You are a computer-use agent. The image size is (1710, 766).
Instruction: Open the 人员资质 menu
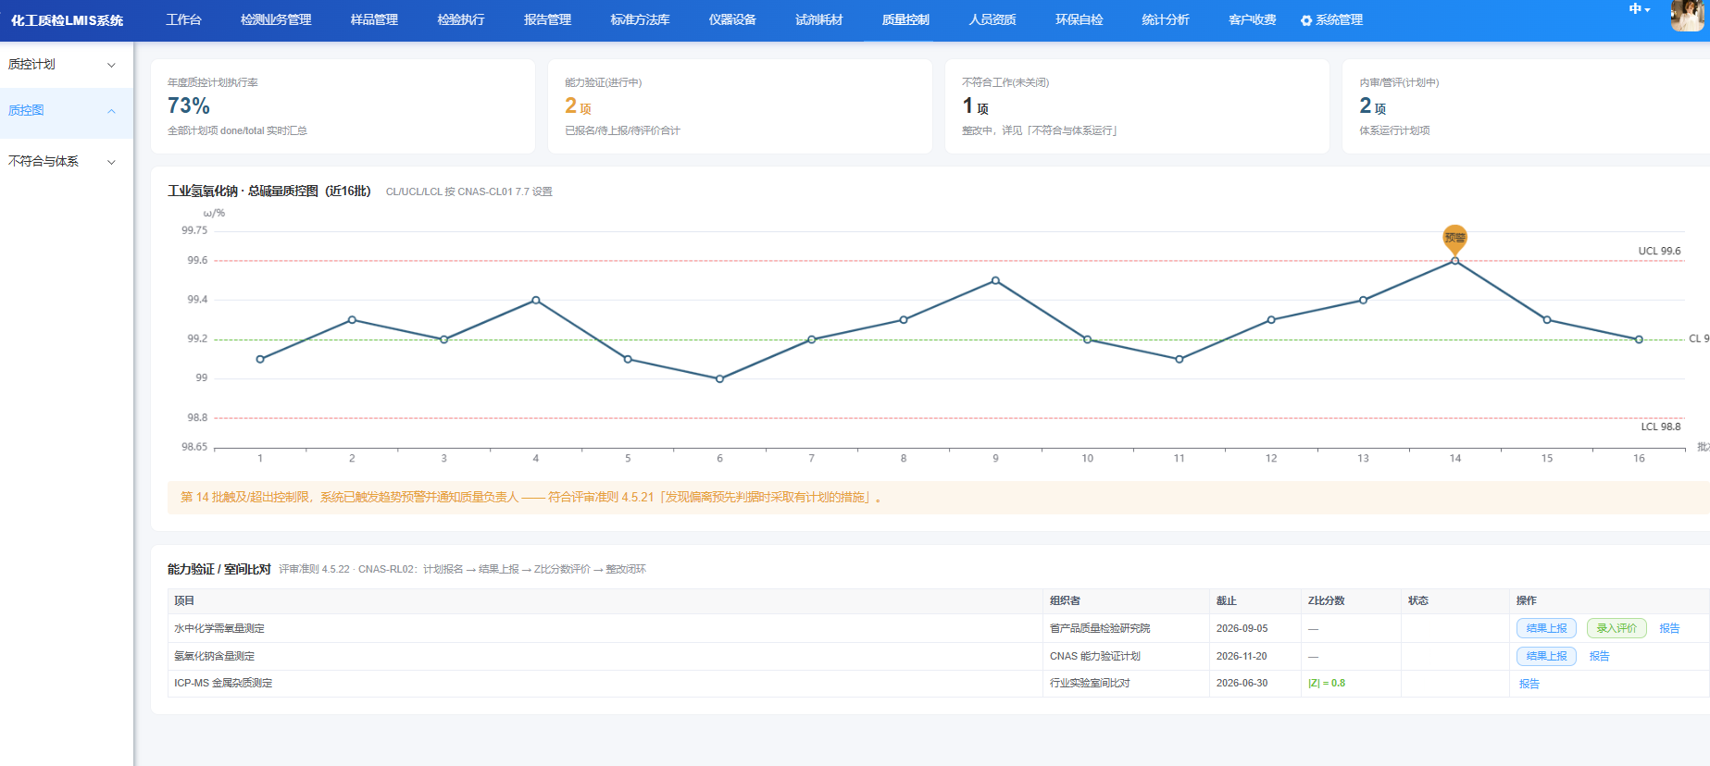tap(992, 19)
